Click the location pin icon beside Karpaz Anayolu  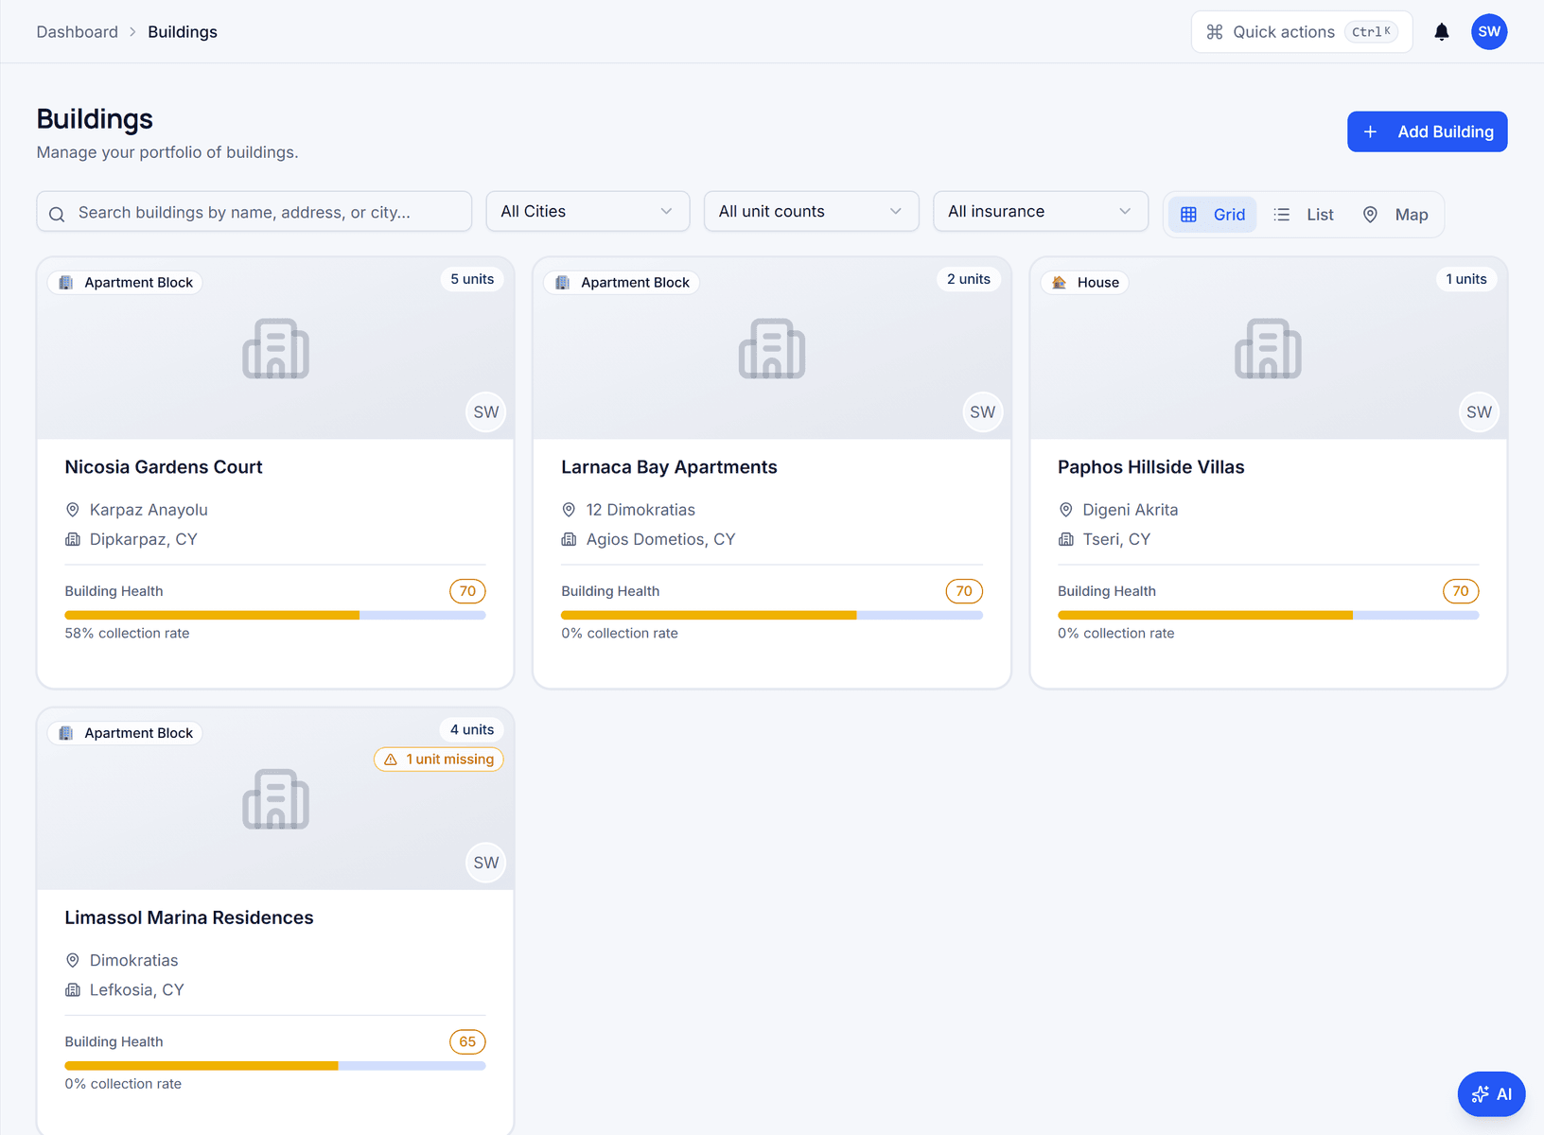73,510
